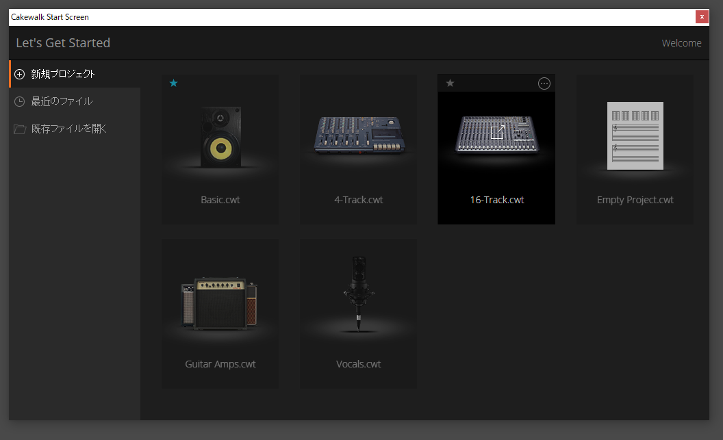The height and width of the screenshot is (440, 723).
Task: Toggle the favorite star on 16-Track.cwt
Action: (x=450, y=83)
